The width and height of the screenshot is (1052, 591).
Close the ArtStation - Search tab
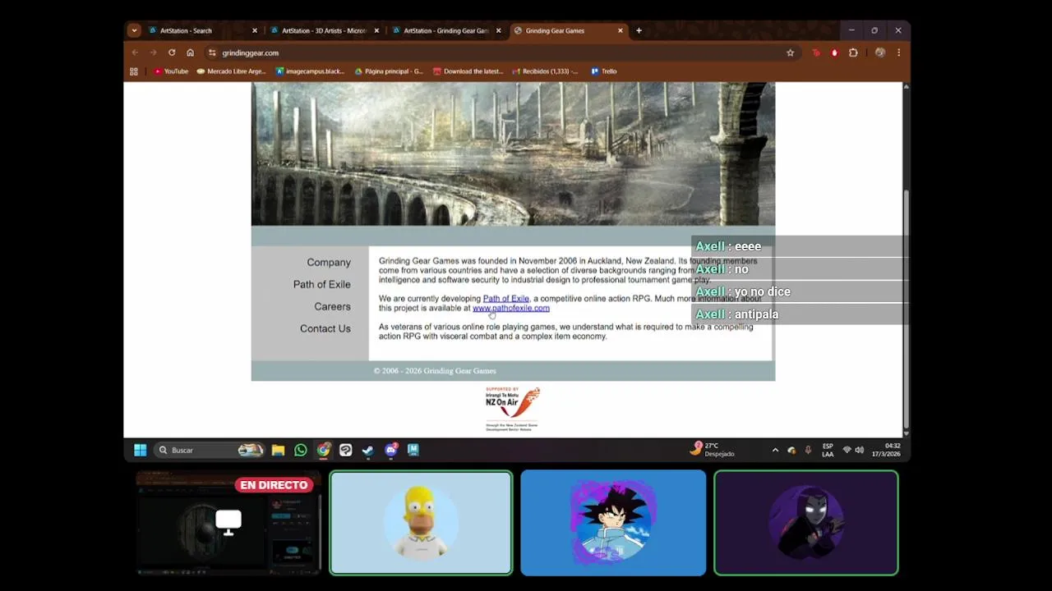tap(254, 30)
